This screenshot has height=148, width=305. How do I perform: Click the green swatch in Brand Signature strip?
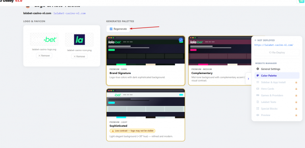click(121, 65)
